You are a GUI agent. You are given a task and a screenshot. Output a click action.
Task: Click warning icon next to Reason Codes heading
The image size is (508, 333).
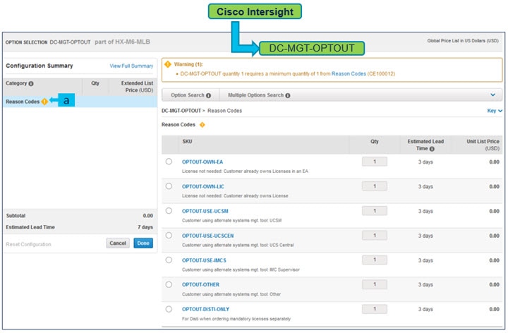(202, 125)
